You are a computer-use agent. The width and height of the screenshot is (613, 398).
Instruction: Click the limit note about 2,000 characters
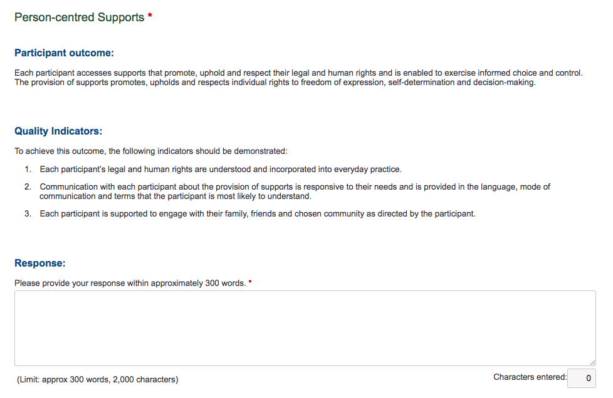click(97, 379)
